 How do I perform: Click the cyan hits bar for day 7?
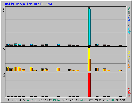point(32,45)
